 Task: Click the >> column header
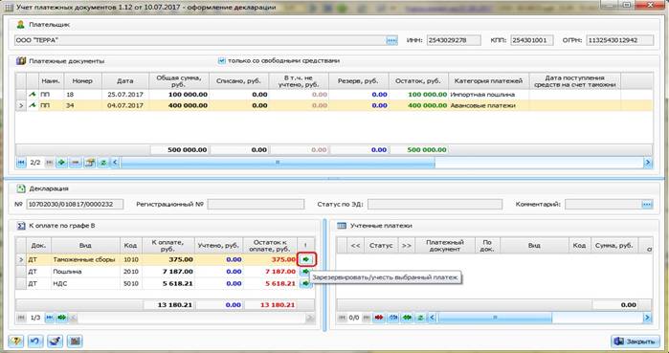(406, 246)
